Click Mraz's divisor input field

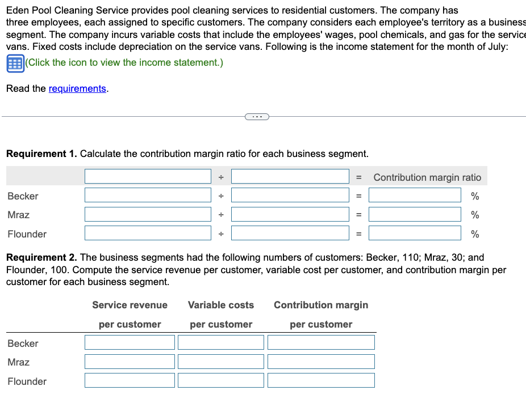(x=291, y=214)
